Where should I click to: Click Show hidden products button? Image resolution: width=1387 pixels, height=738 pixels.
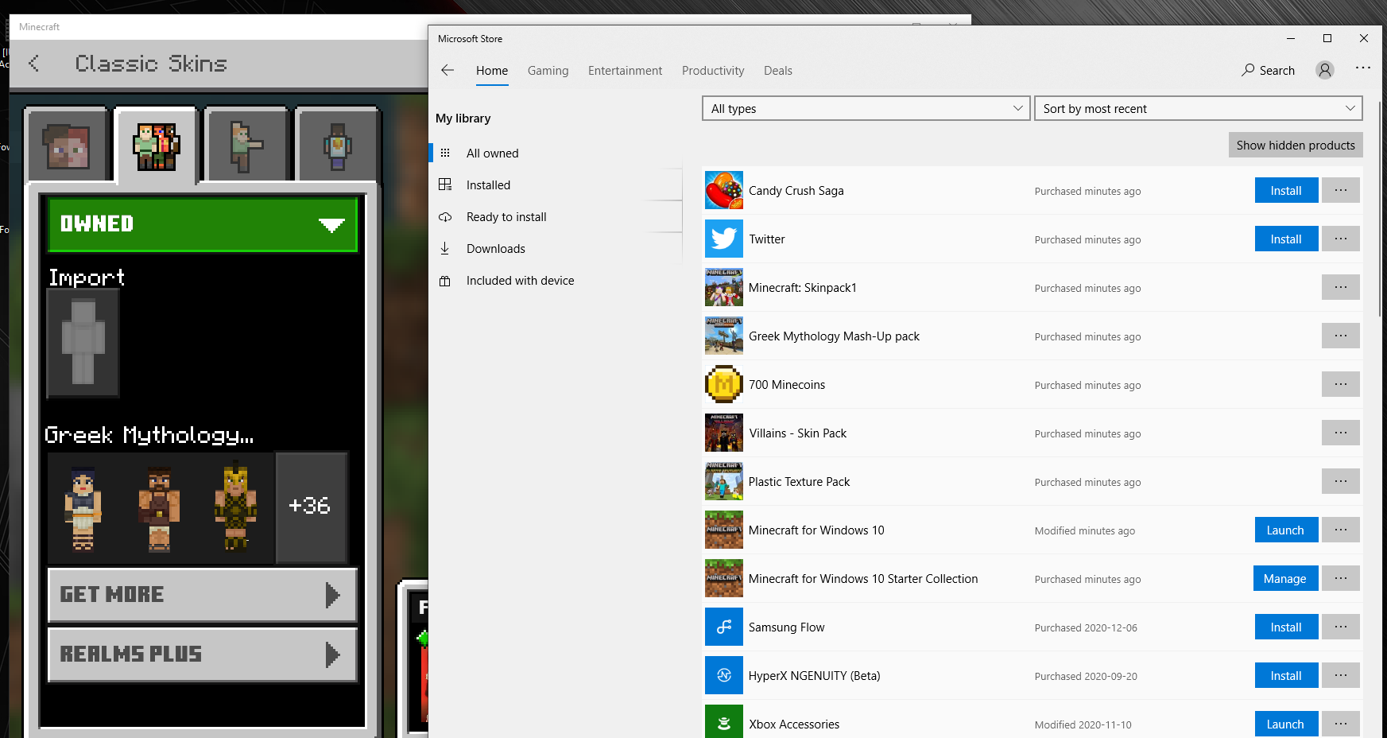click(1295, 146)
